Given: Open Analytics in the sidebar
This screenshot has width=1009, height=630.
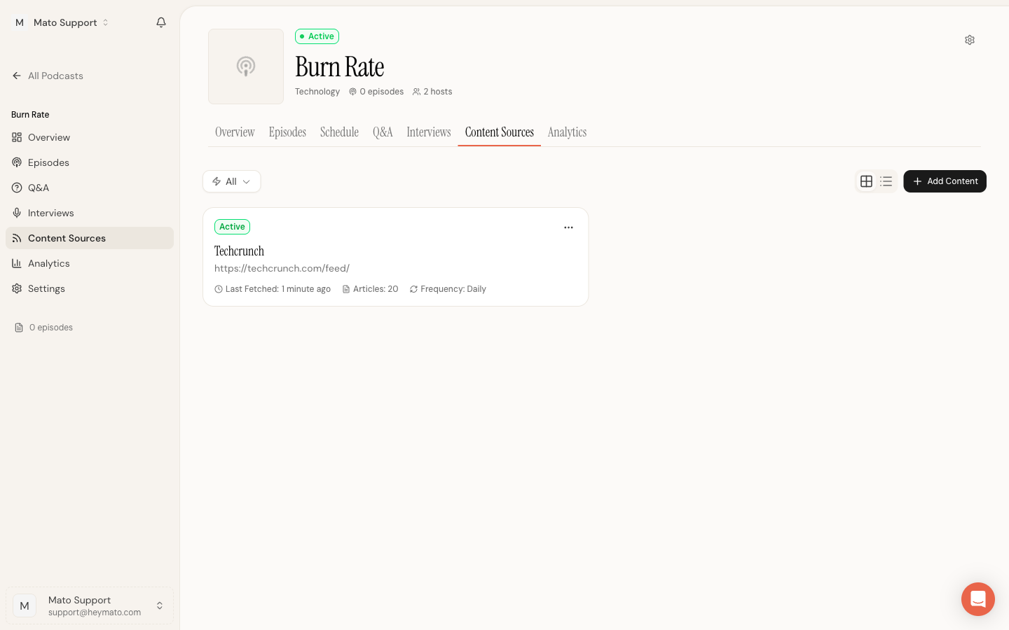Looking at the screenshot, I should [x=90, y=263].
